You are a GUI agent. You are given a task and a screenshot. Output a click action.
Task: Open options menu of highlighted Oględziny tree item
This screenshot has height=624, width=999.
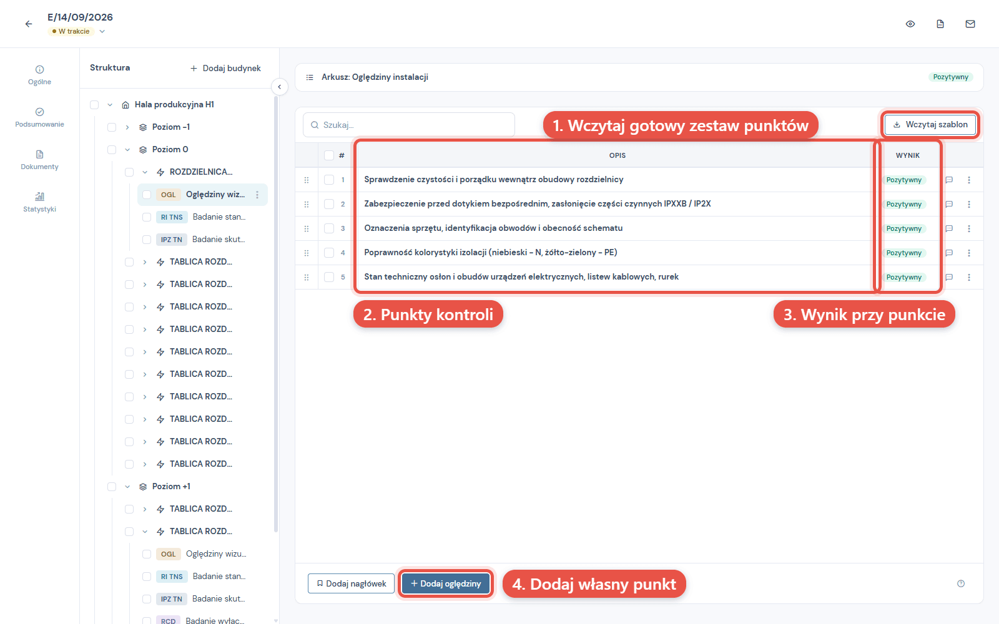coord(257,195)
